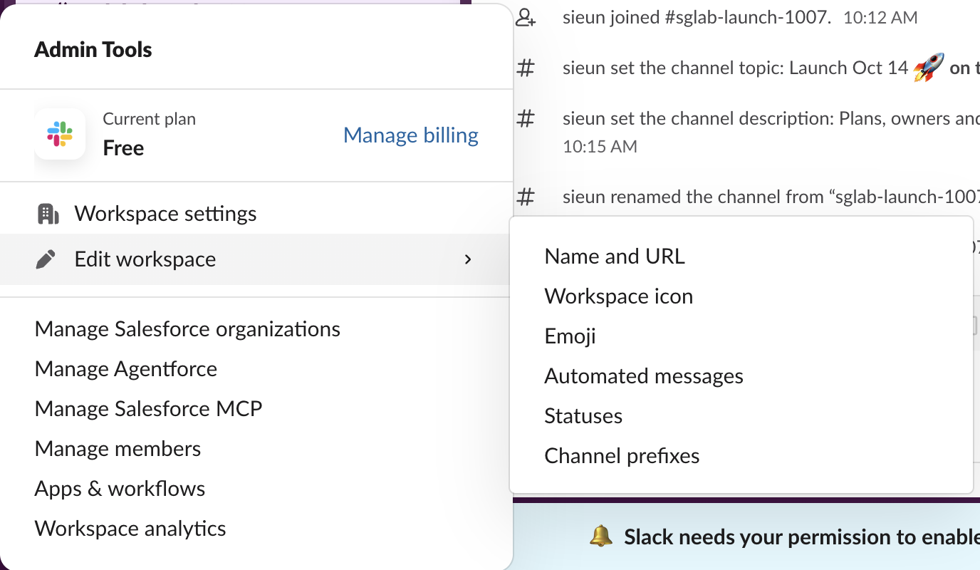This screenshot has height=570, width=980.
Task: Click the bell icon in the permission banner
Action: 601,537
